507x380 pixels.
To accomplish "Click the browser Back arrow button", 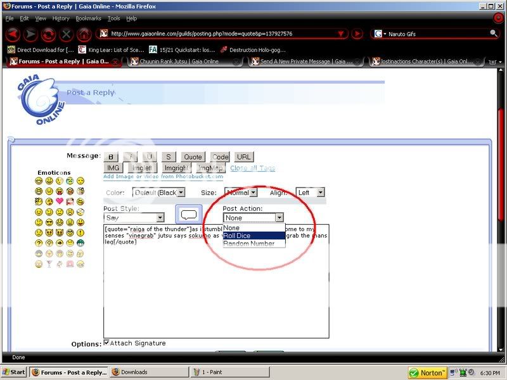I will [13, 34].
